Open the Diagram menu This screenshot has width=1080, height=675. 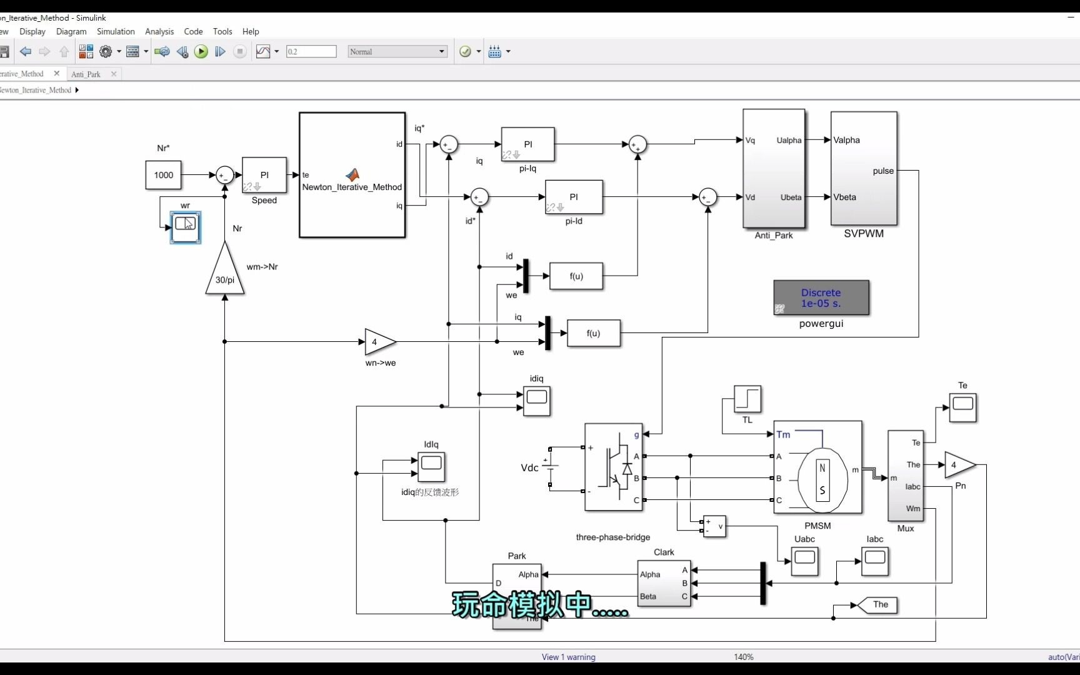click(x=71, y=31)
